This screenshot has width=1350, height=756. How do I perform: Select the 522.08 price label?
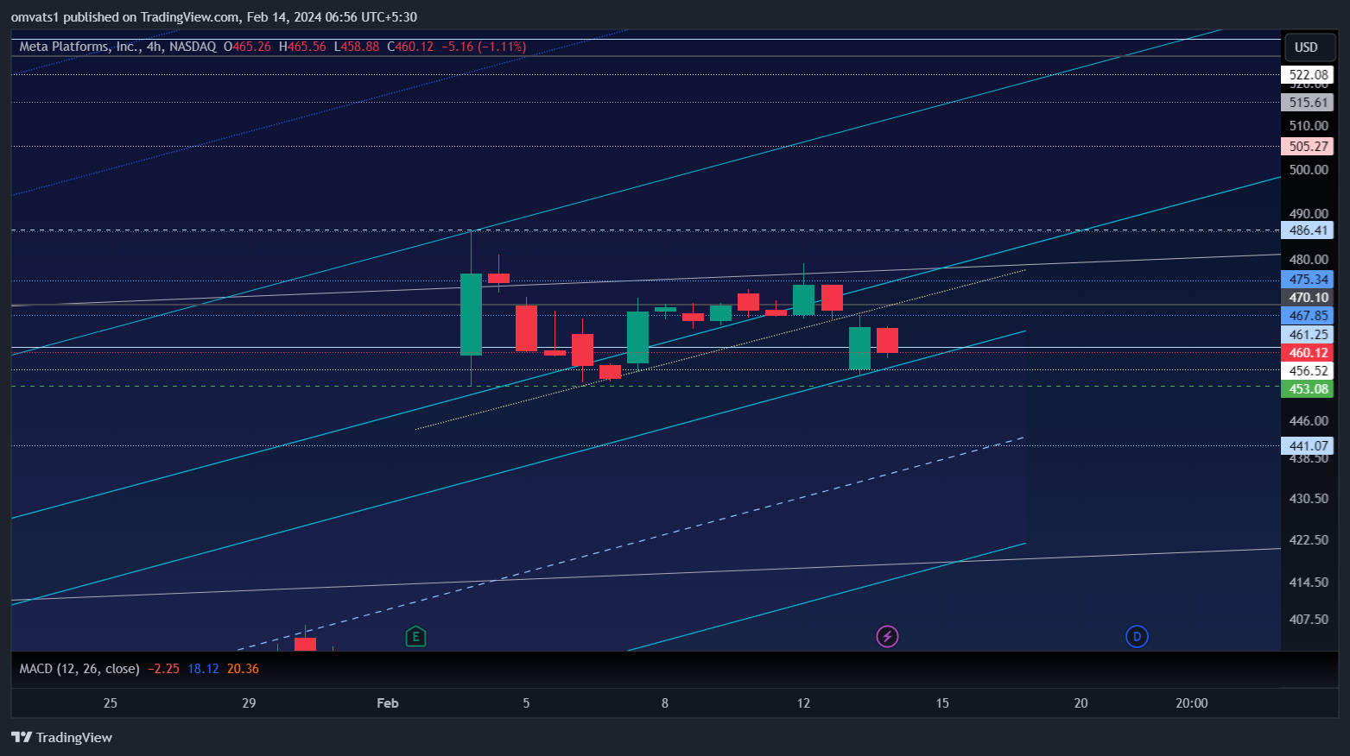tap(1308, 75)
